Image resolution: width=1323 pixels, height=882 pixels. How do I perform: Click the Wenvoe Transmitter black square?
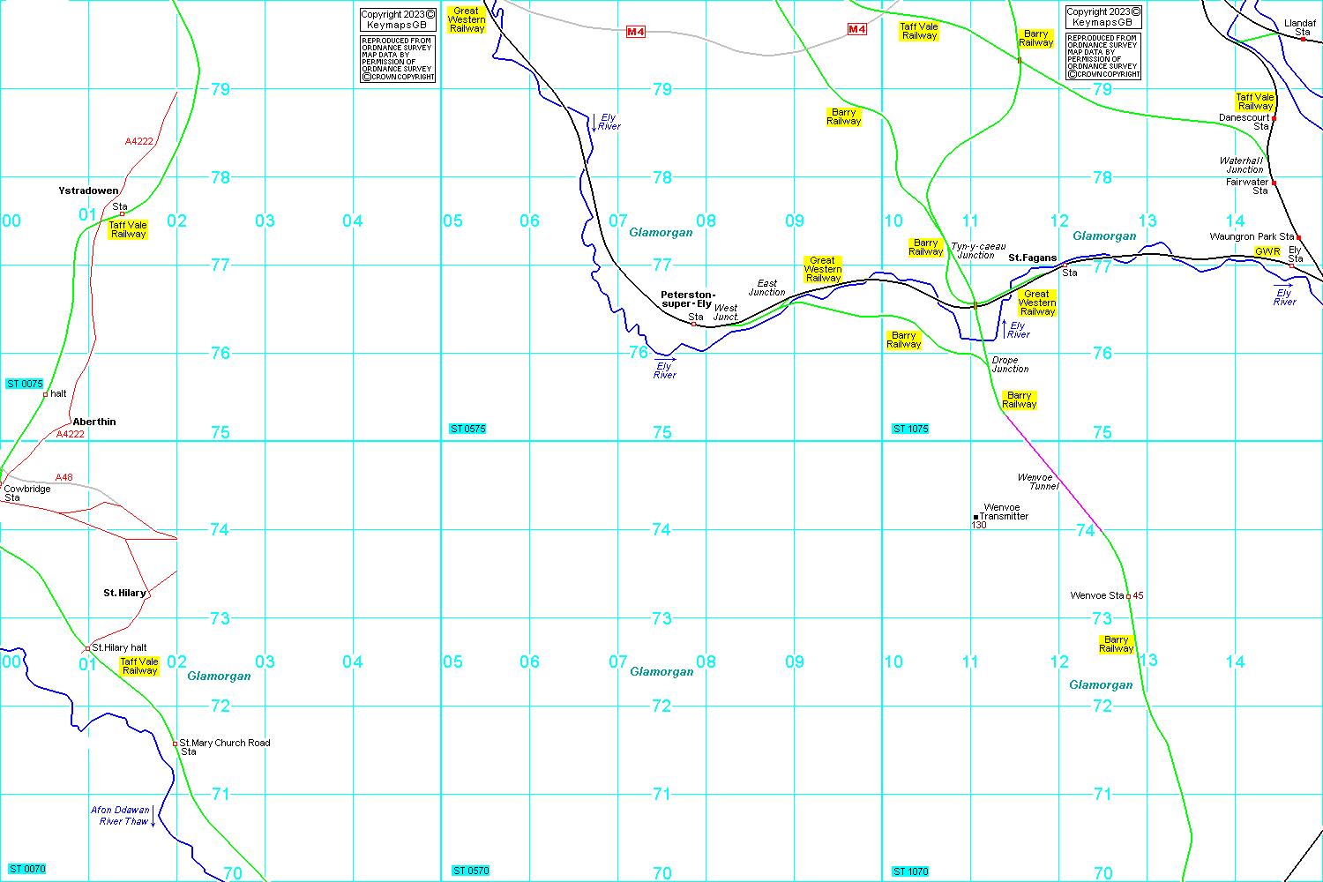pyautogui.click(x=975, y=518)
